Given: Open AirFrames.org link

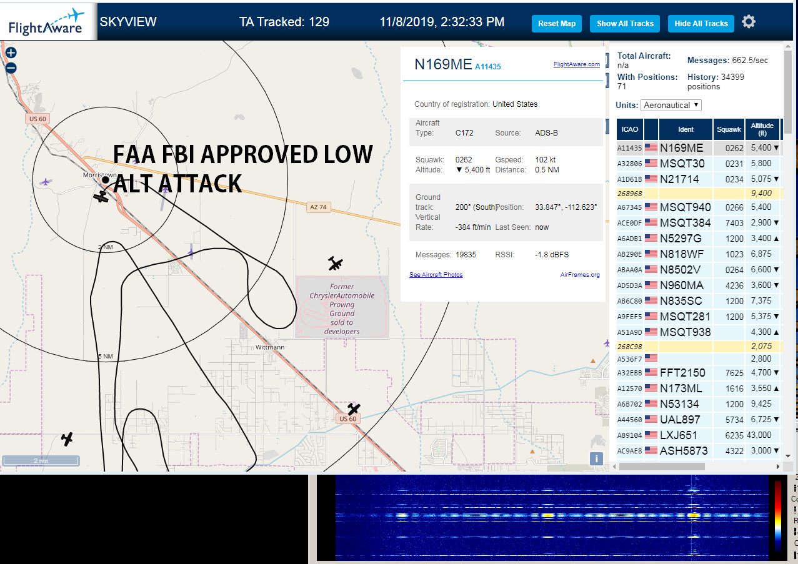Looking at the screenshot, I should (580, 274).
